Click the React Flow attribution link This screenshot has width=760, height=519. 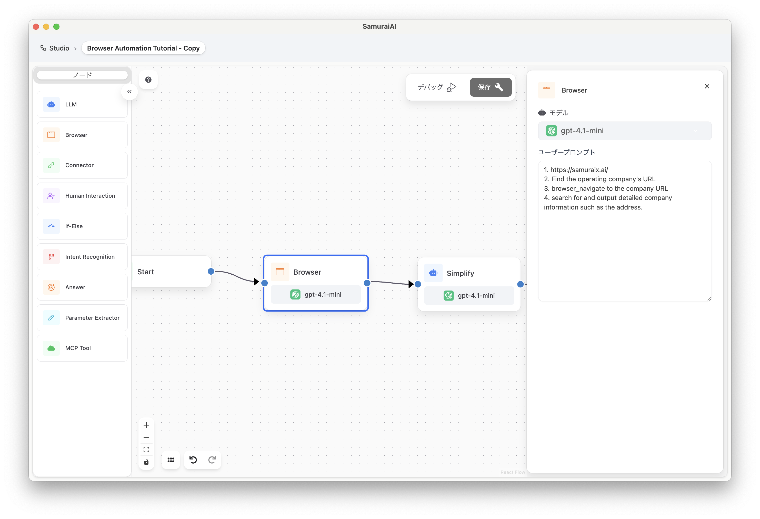pyautogui.click(x=513, y=472)
